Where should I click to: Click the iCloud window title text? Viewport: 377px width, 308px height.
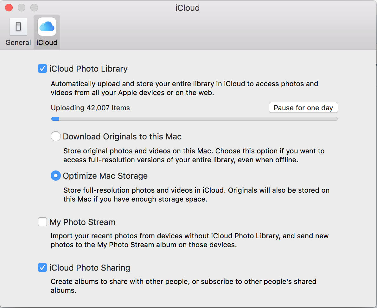tap(188, 8)
